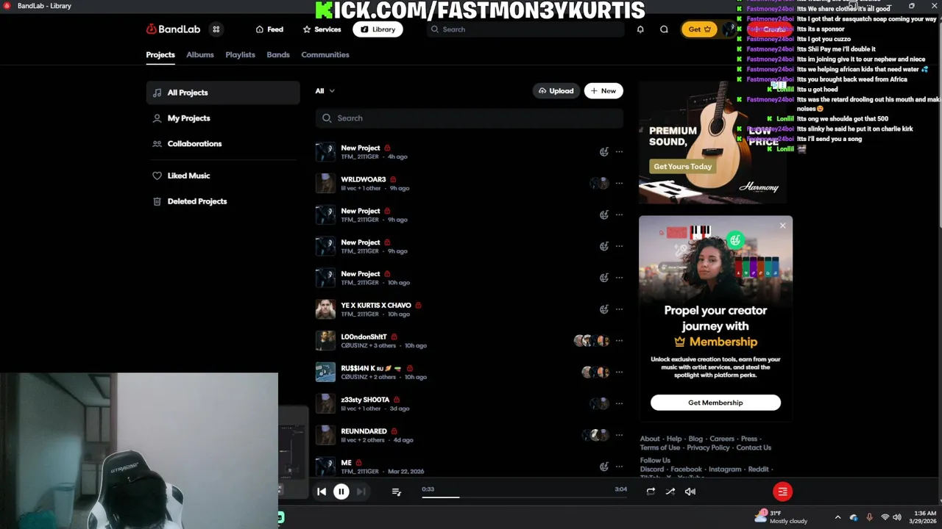Click collaborator avatars on L00ndonSh!tT row

(x=592, y=341)
